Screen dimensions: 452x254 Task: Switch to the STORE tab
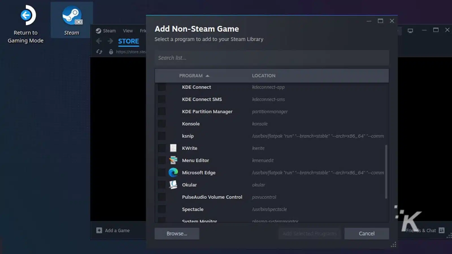129,41
